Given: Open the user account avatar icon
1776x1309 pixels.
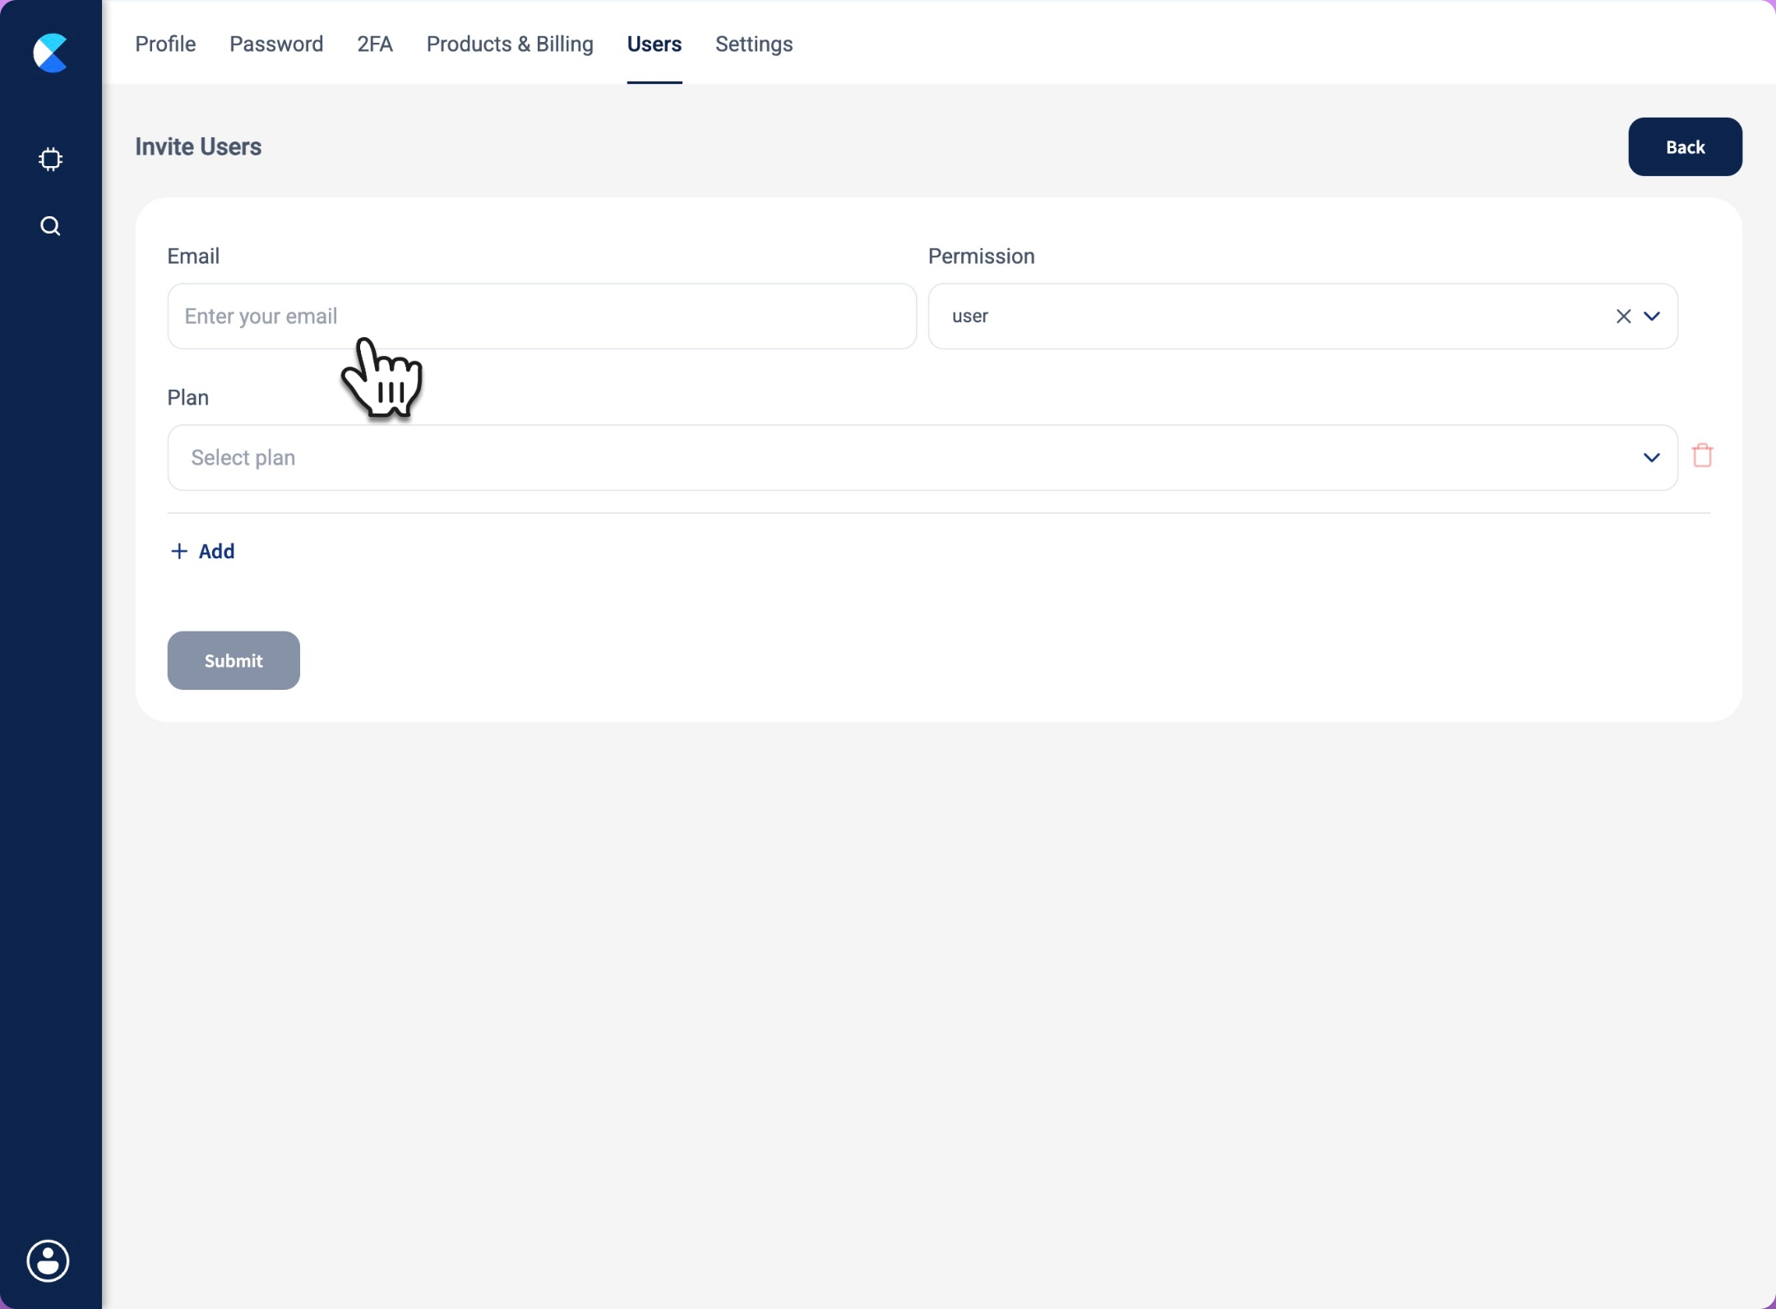Looking at the screenshot, I should click(x=49, y=1260).
